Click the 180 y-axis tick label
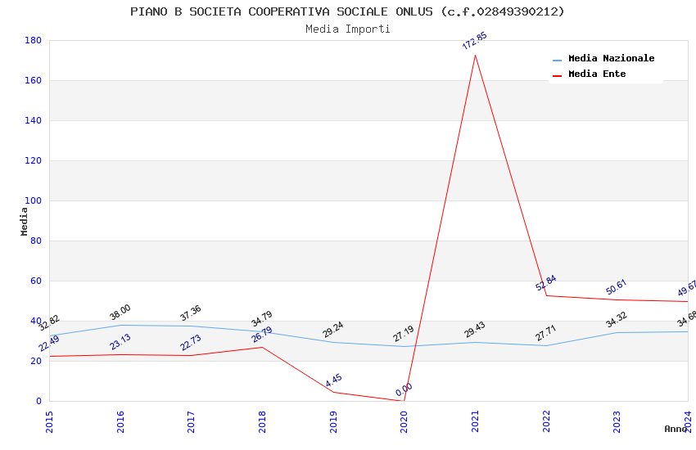This screenshot has height=450, width=696. click(33, 40)
